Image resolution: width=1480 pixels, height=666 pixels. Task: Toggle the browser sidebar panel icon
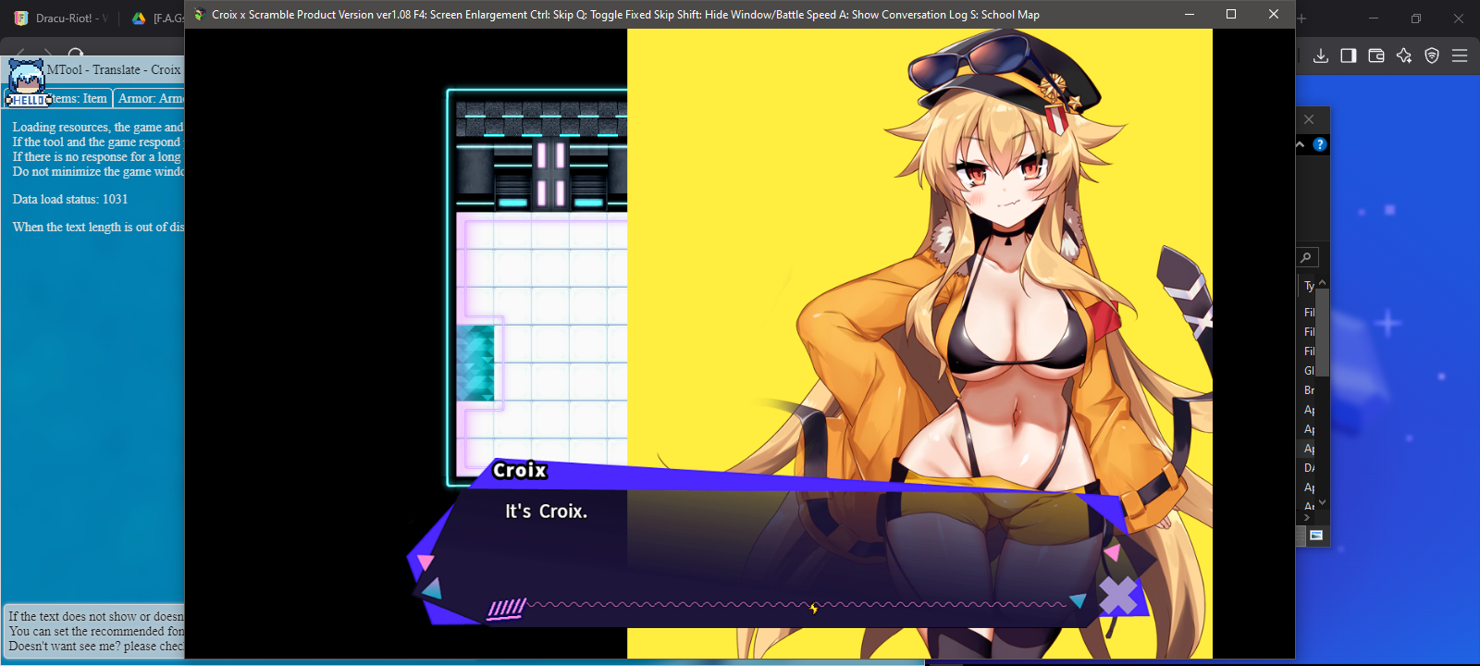pos(1349,55)
